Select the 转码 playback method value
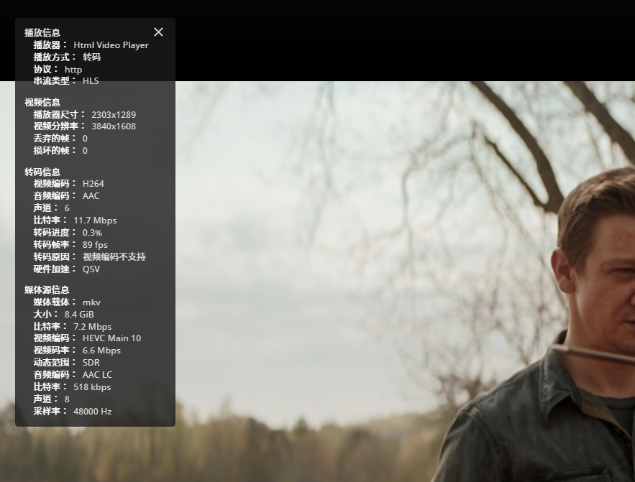Image resolution: width=635 pixels, height=482 pixels. pyautogui.click(x=91, y=57)
